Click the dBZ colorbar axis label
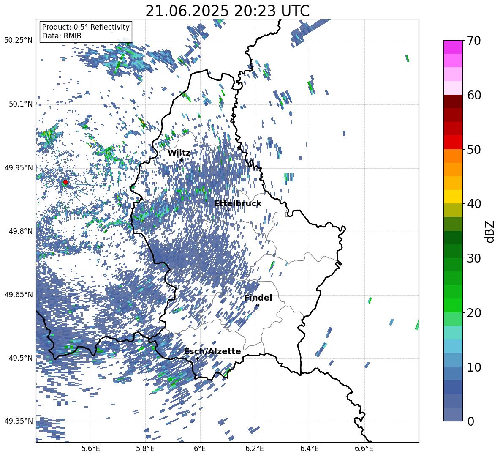This screenshot has height=457, width=500. coord(490,231)
